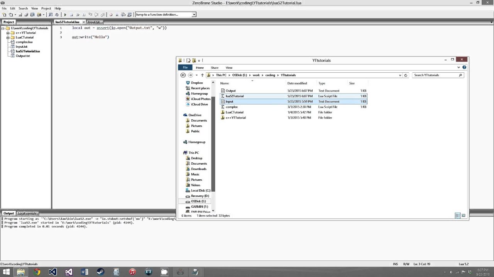Select lua52Tutorial.lua in the project tree
494x277 pixels.
[28, 51]
